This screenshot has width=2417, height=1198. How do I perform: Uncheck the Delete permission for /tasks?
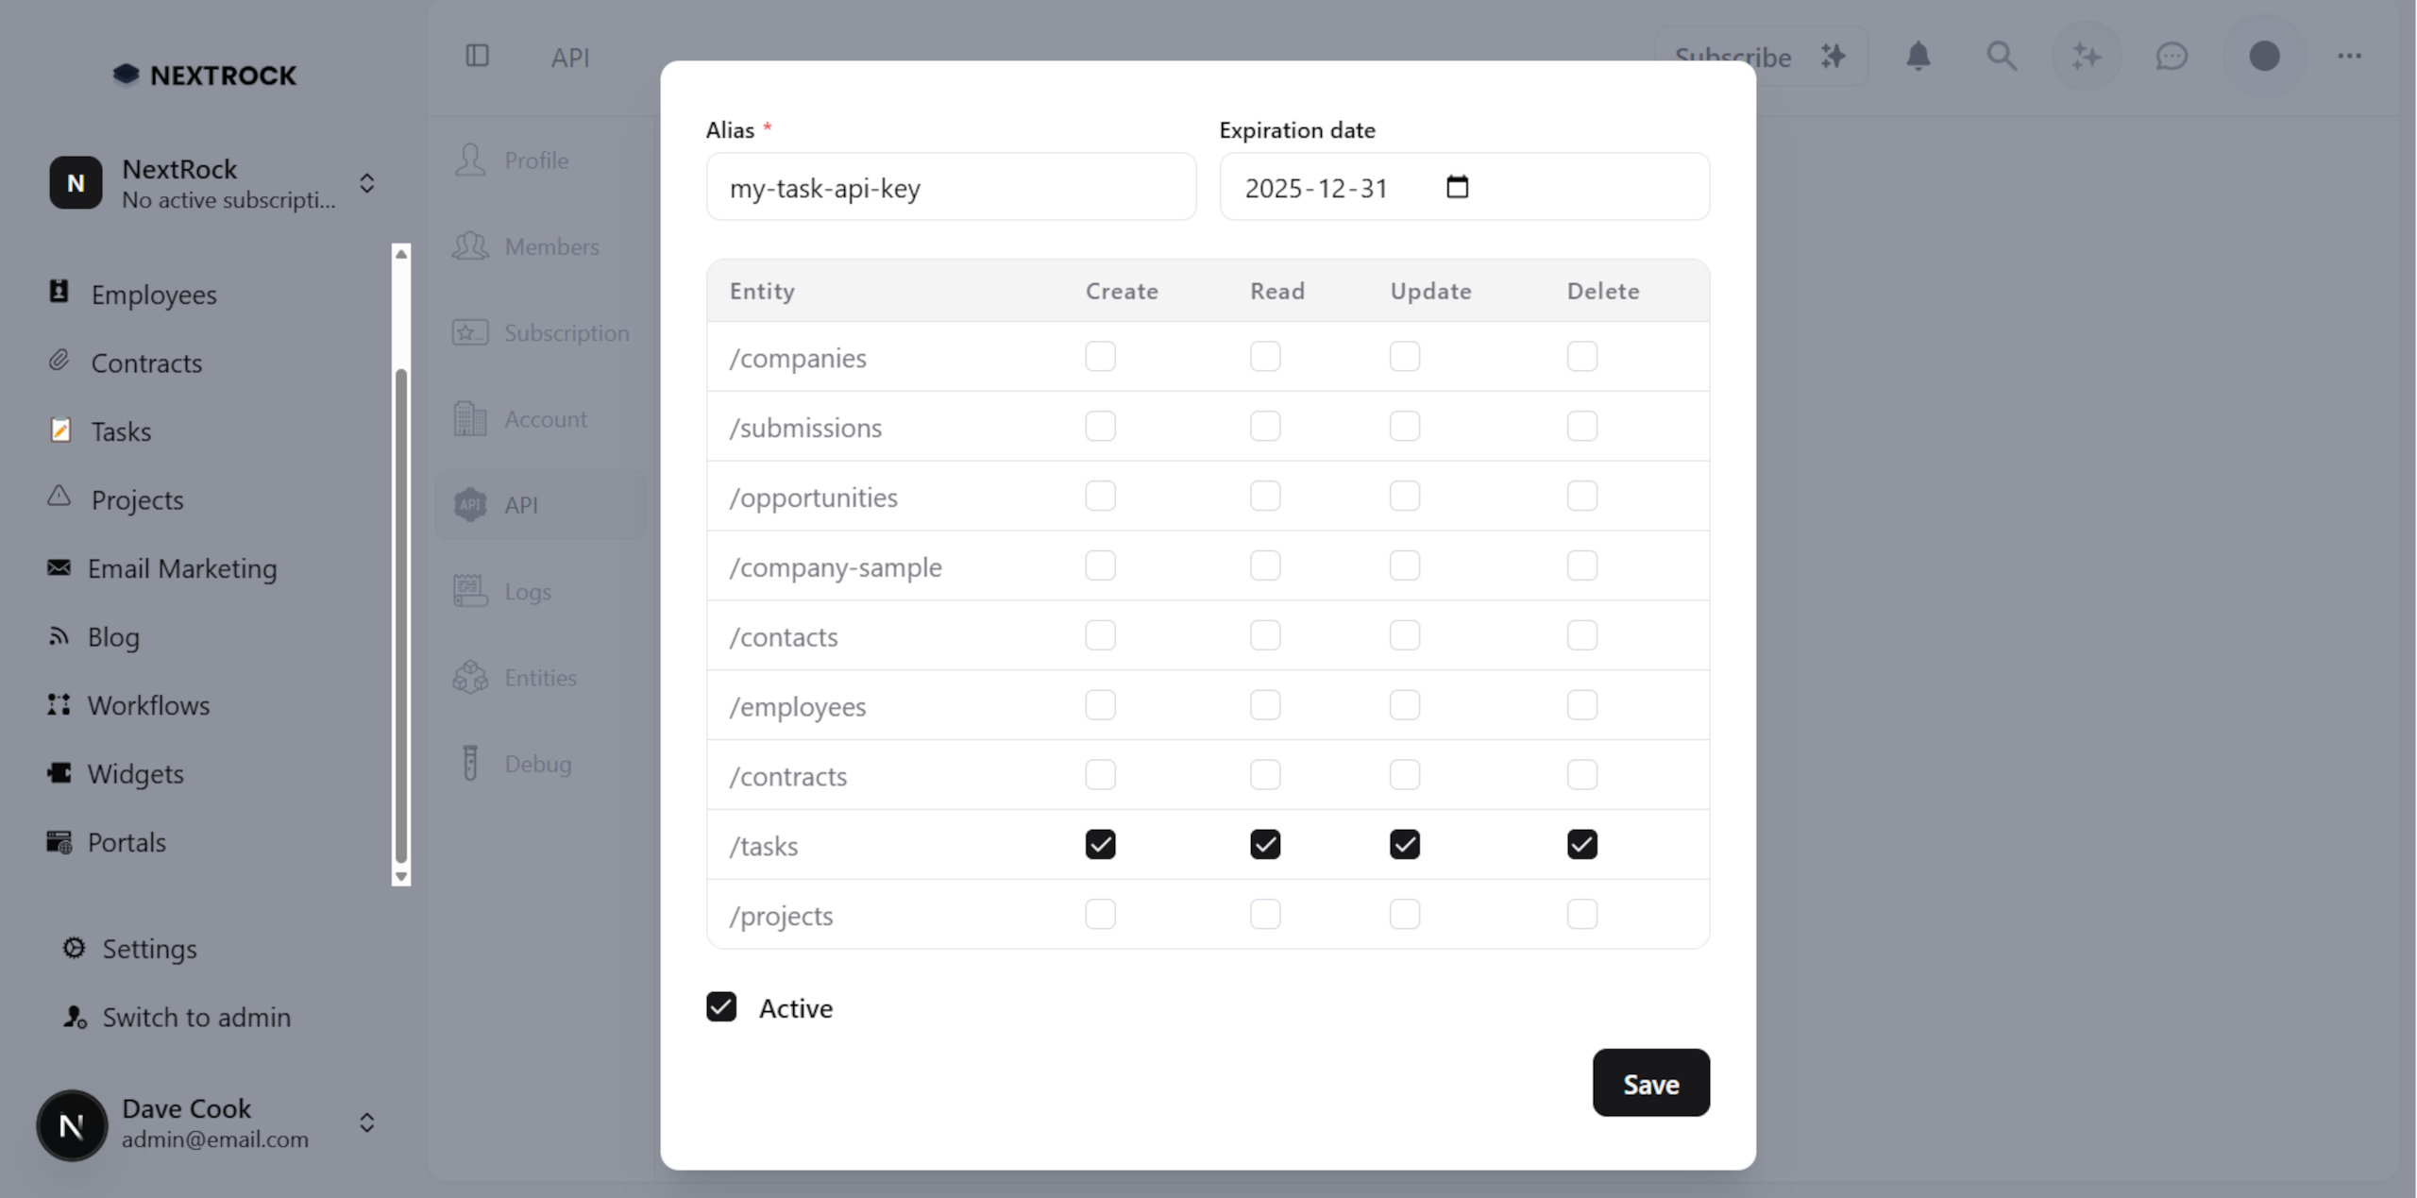1581,844
